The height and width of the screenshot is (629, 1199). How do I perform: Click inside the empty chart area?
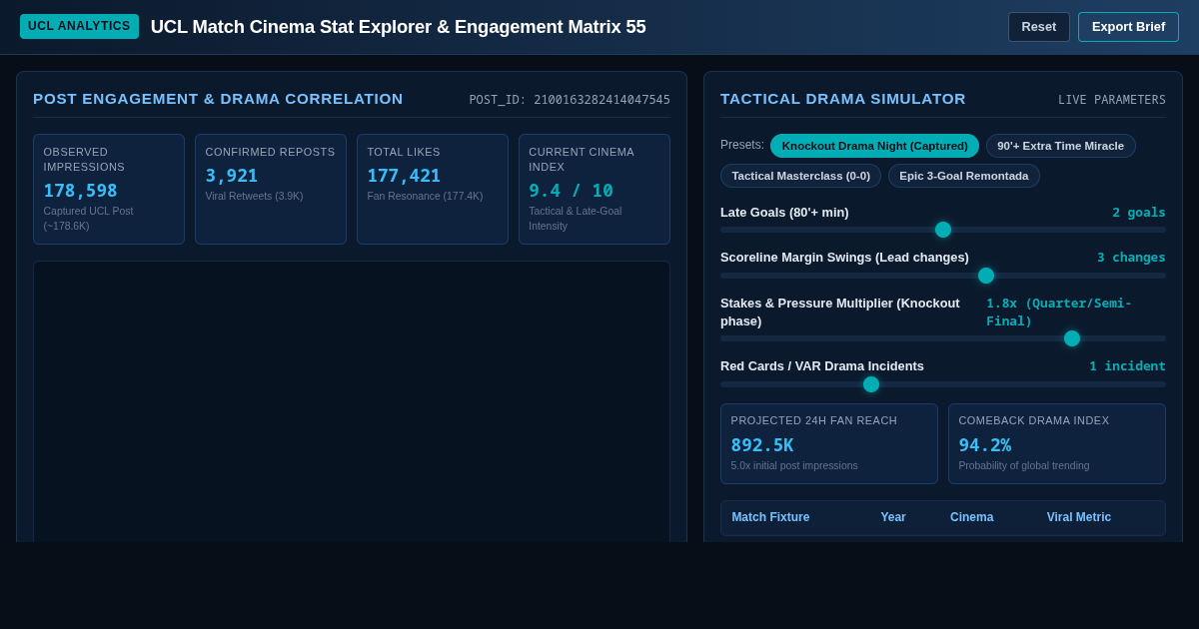(352, 401)
